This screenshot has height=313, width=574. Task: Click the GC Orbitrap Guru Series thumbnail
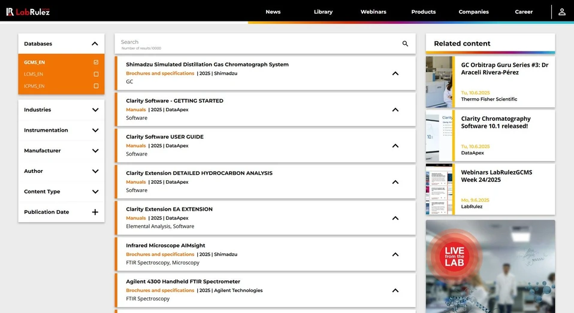coord(439,81)
